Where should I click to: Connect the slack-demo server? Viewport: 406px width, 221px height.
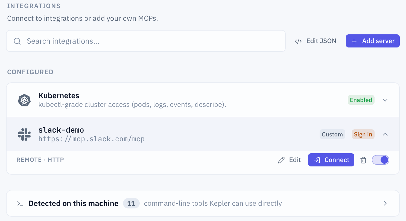click(x=331, y=160)
